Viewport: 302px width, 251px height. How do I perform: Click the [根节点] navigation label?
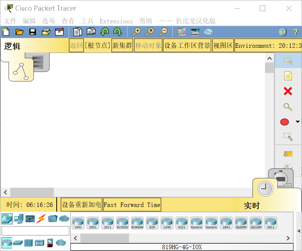click(x=97, y=46)
